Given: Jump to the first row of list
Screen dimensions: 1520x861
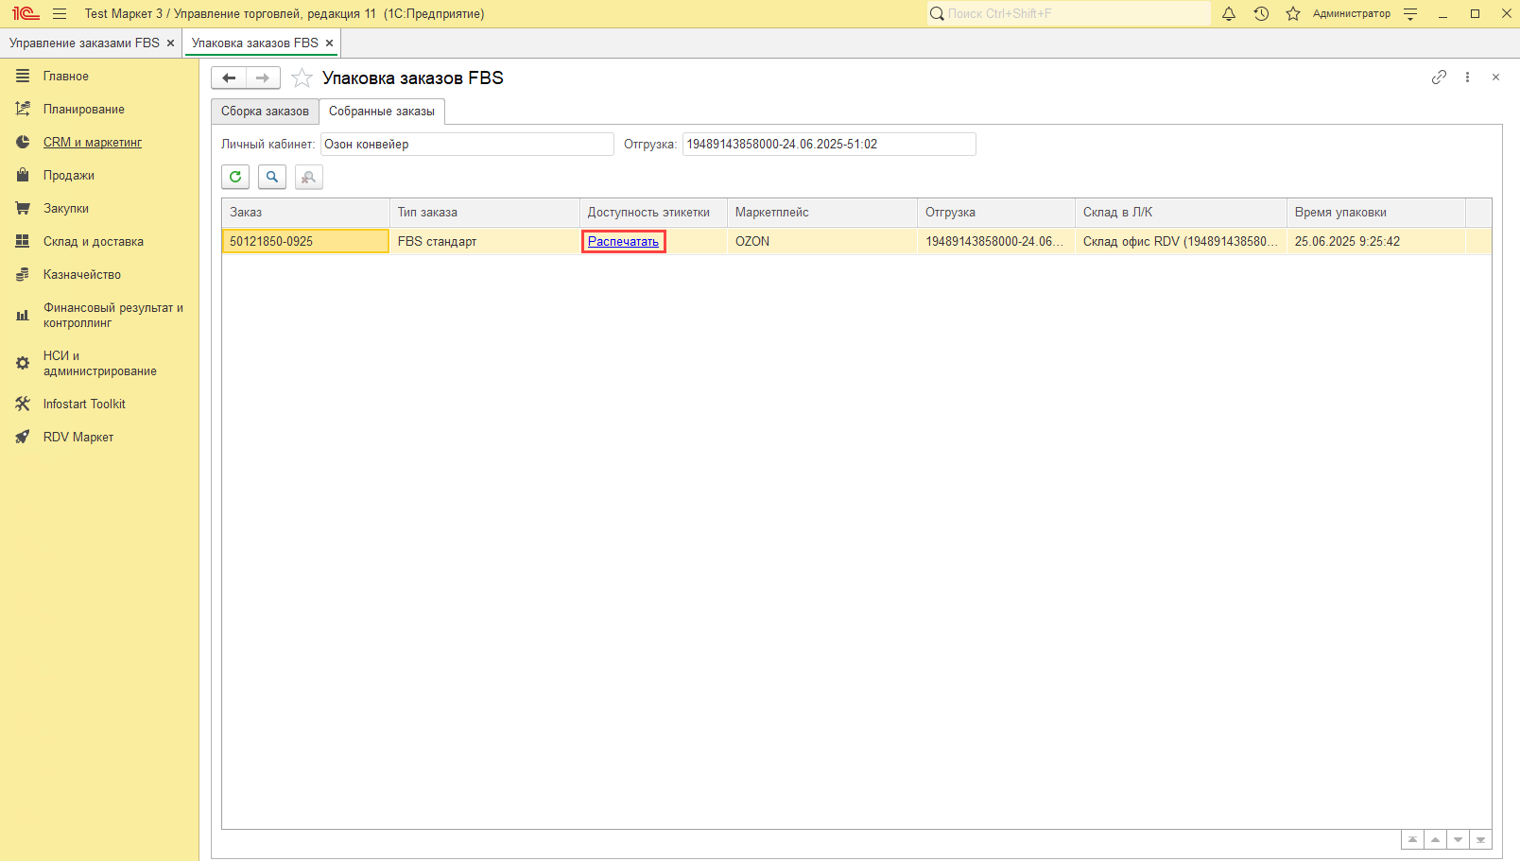Looking at the screenshot, I should [x=1412, y=839].
